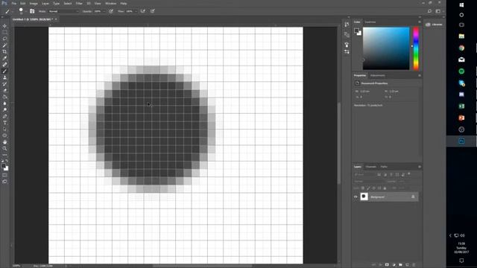Open the Edit menu
This screenshot has width=477, height=268.
coord(23,3)
